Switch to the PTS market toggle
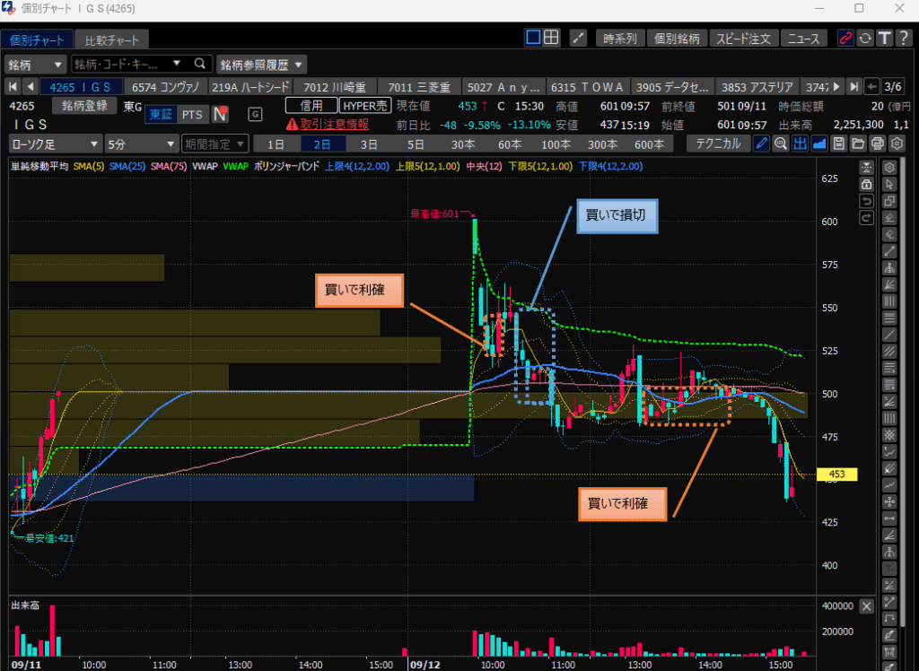The width and height of the screenshot is (919, 671). tap(191, 114)
